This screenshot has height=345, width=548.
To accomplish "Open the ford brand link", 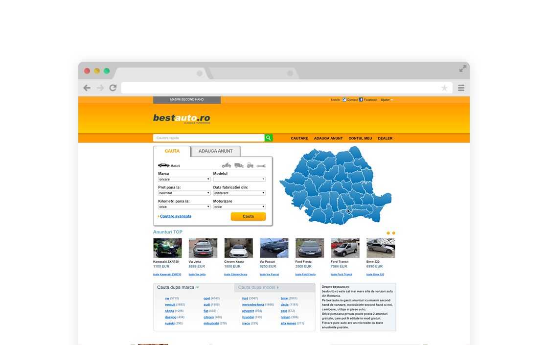I will pos(245,299).
